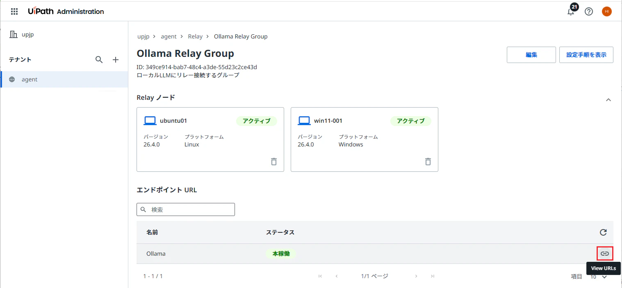
Task: Open the notifications bell with 21 badge
Action: pyautogui.click(x=571, y=11)
